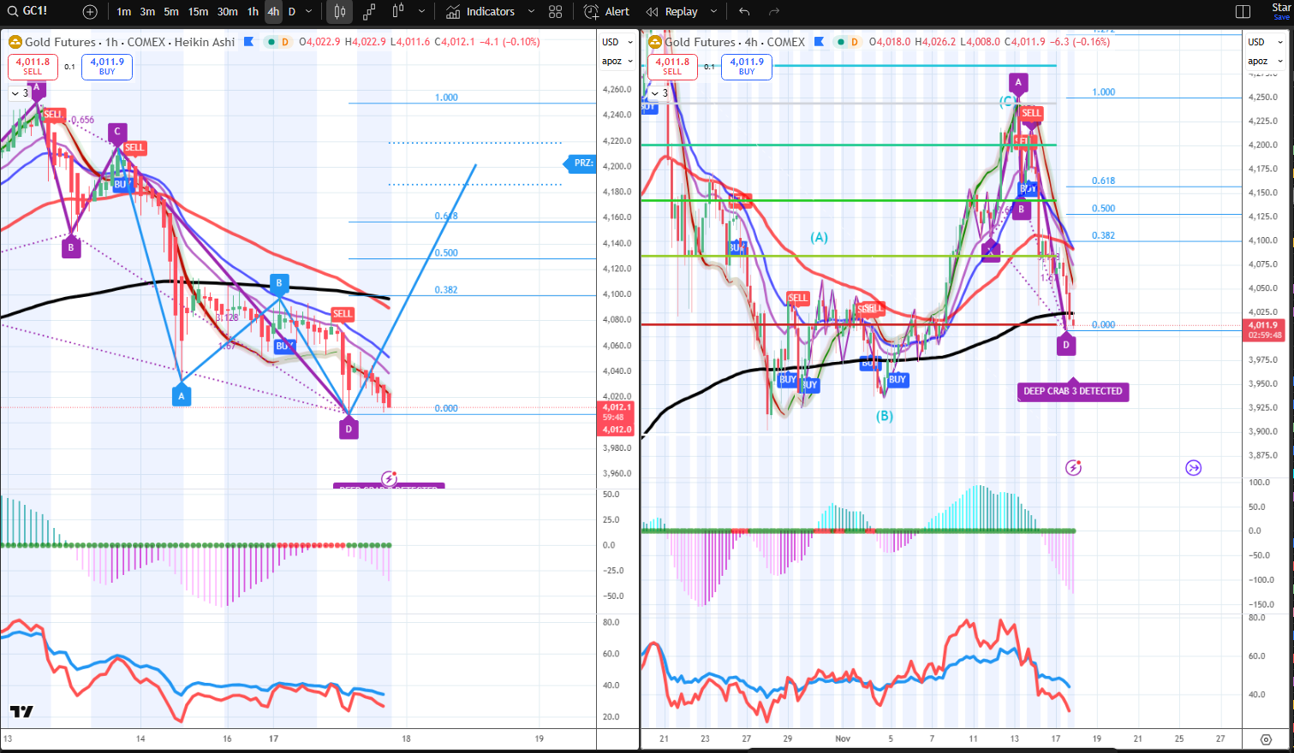Viewport: 1294px width, 753px height.
Task: Select the 15m timeframe
Action: click(198, 12)
